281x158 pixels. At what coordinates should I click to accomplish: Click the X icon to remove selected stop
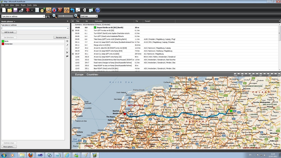67,53
